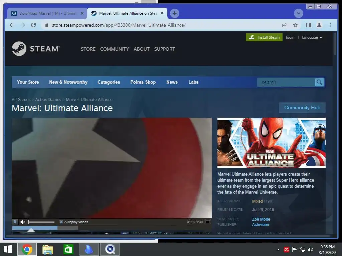Open Your Store tab
This screenshot has width=342, height=256.
pyautogui.click(x=28, y=82)
